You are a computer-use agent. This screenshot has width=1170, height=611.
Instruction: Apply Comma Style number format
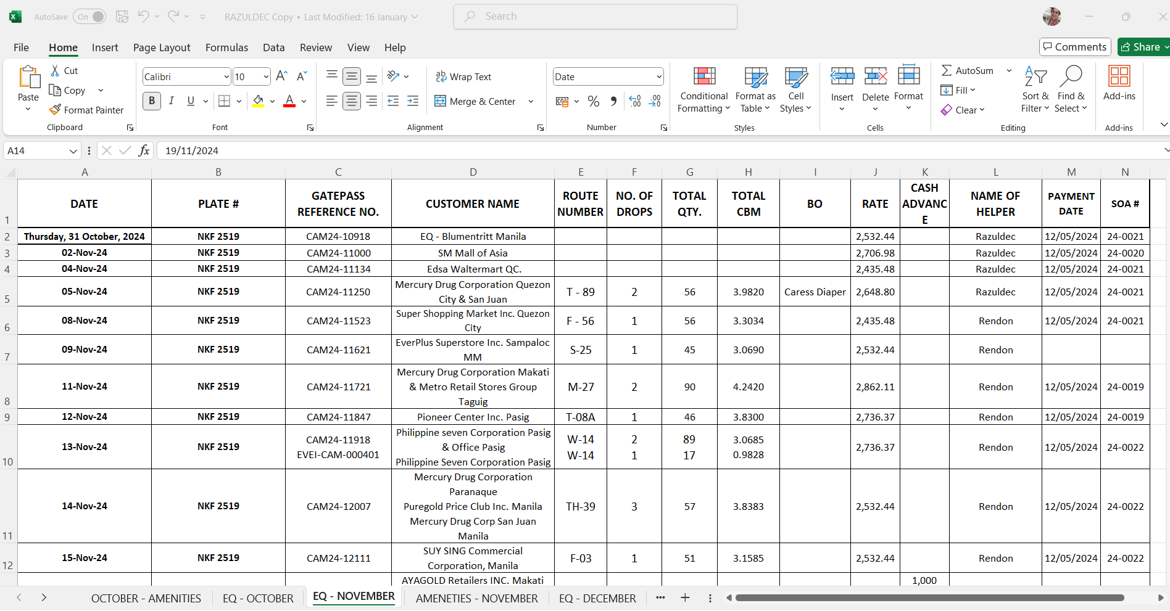tap(613, 101)
